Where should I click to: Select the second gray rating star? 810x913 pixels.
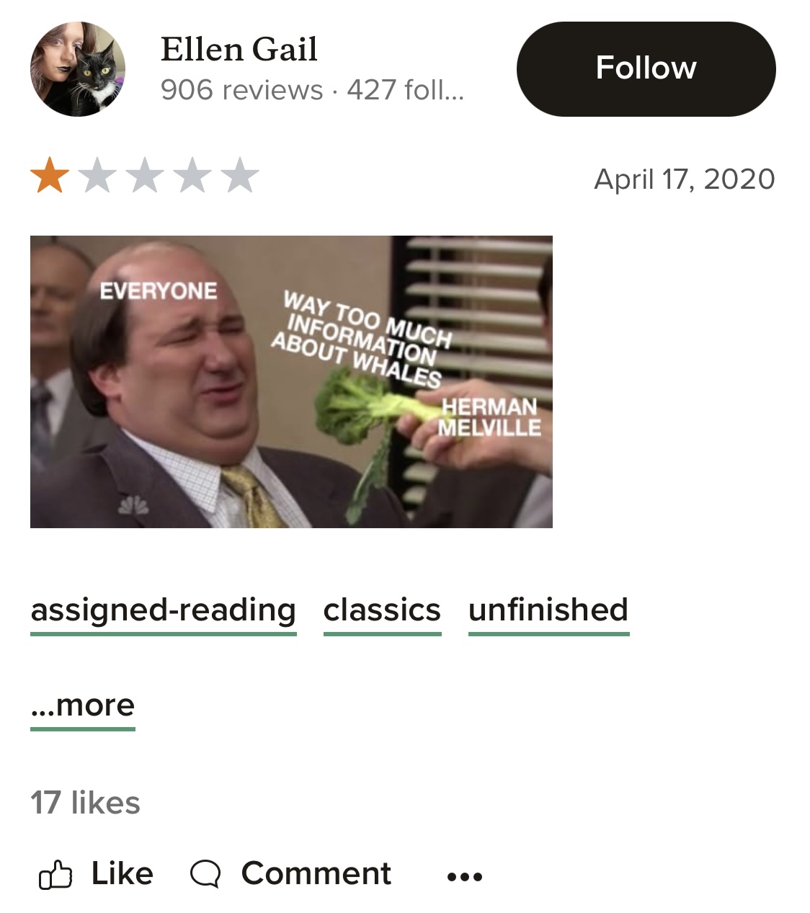tap(97, 177)
